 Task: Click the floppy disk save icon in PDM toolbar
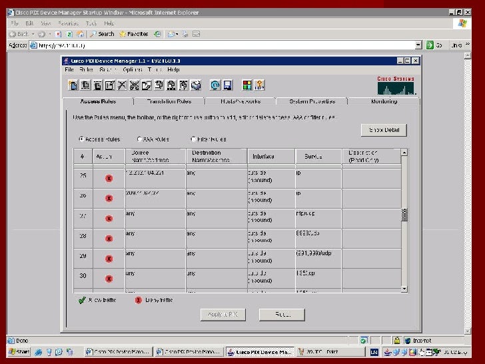pos(228,85)
